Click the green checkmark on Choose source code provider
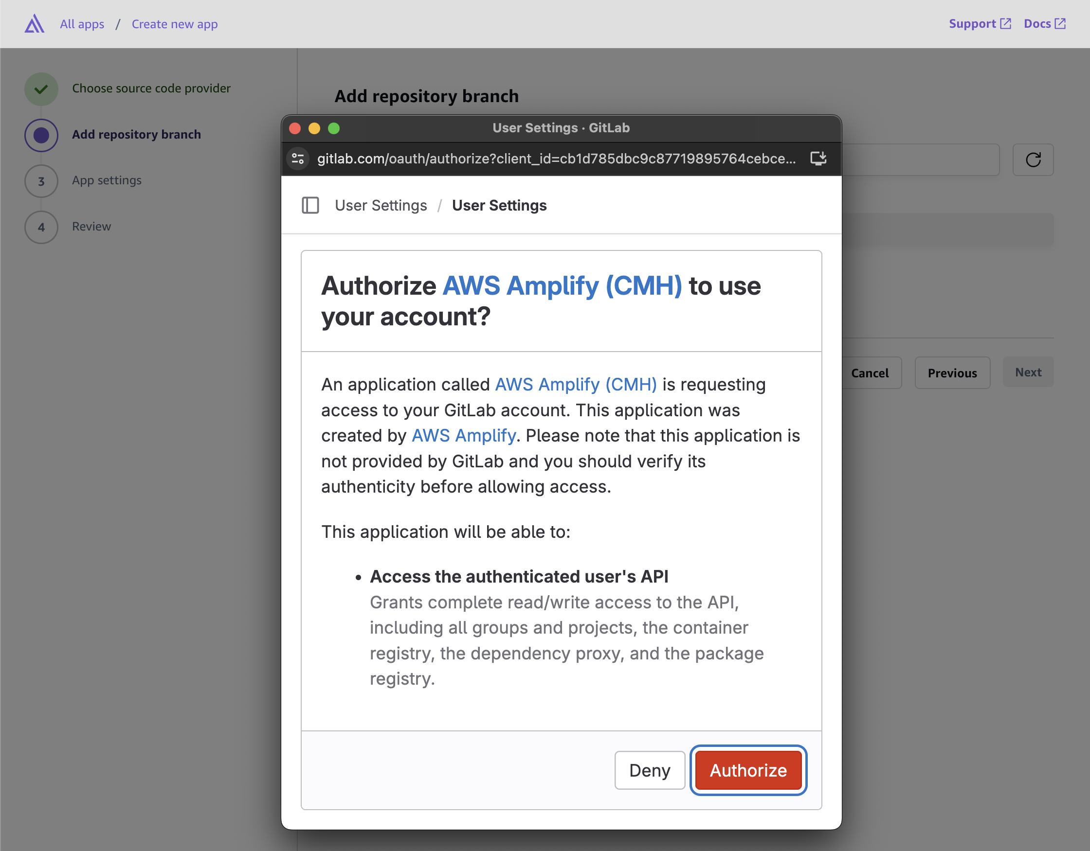The height and width of the screenshot is (851, 1090). (x=41, y=89)
